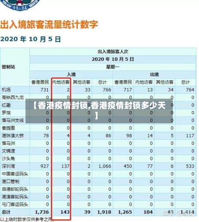
Task: Click 总计 header under 入境
Action: tap(102, 82)
